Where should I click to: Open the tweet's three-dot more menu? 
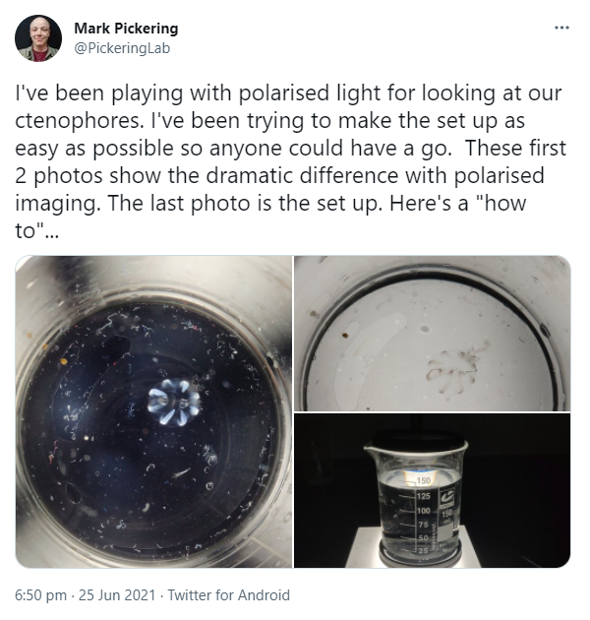pyautogui.click(x=561, y=28)
